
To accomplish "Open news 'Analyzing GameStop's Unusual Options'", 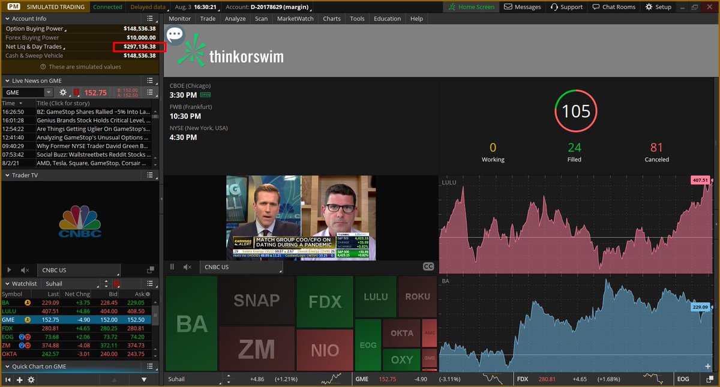I will [x=93, y=137].
